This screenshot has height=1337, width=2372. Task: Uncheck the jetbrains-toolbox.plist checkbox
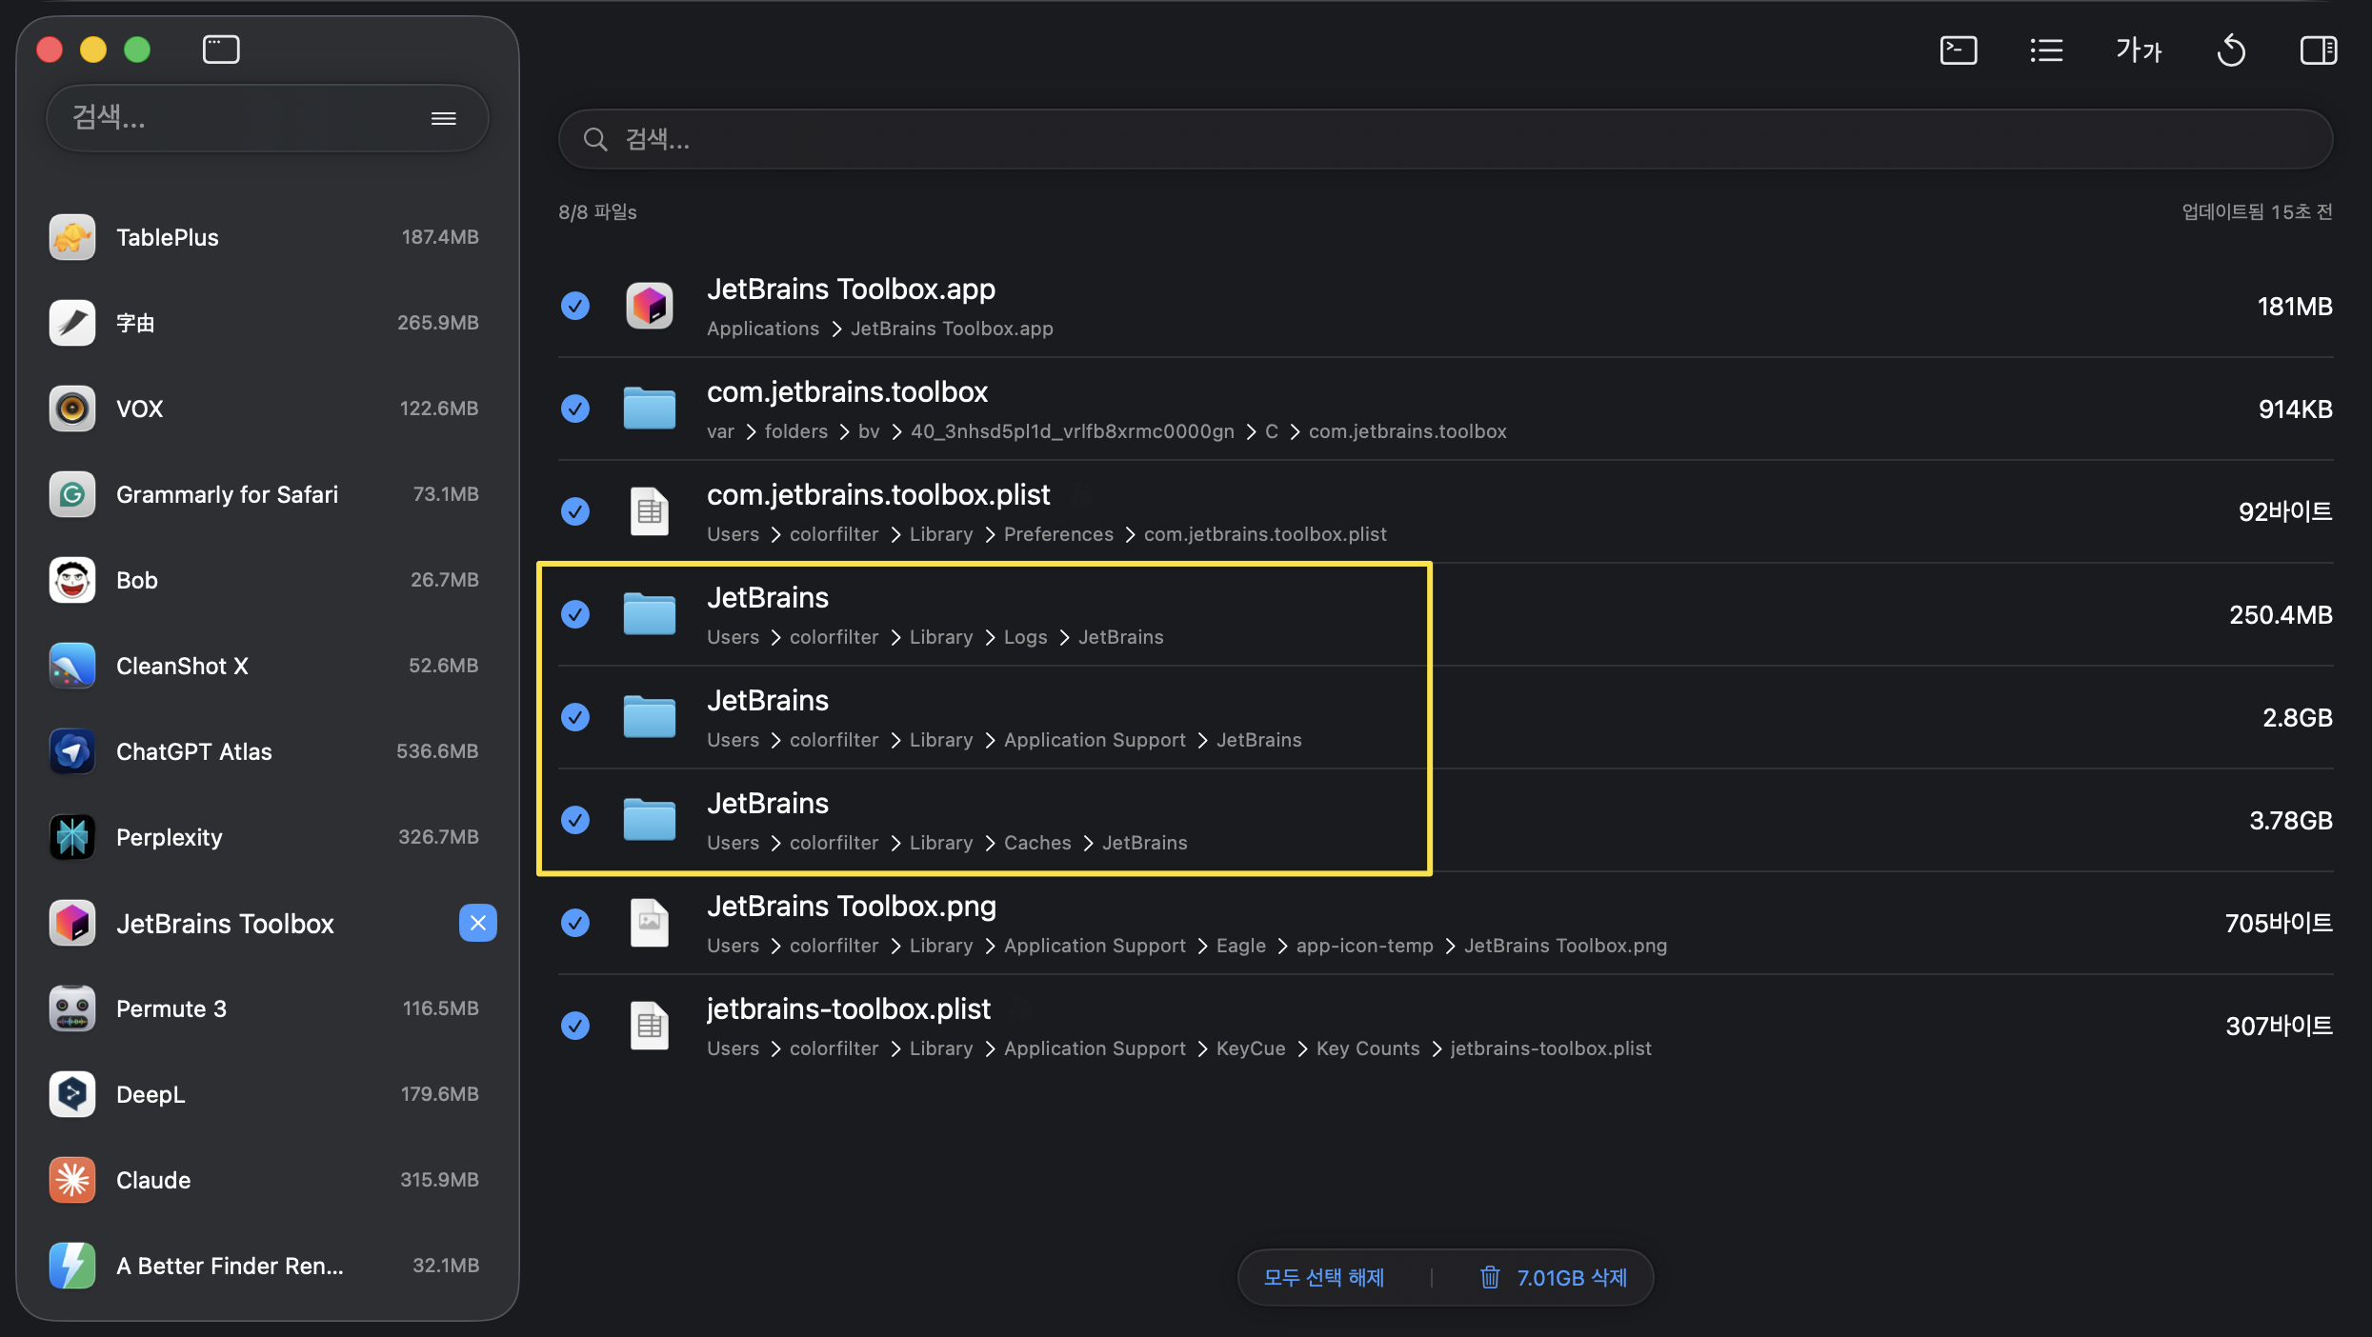click(575, 1026)
